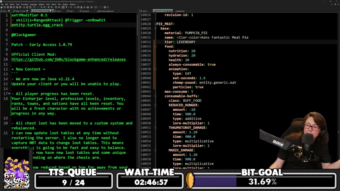Click the Run Macro Multiple Times icon
The width and height of the screenshot is (340, 191).
click(105, 7)
